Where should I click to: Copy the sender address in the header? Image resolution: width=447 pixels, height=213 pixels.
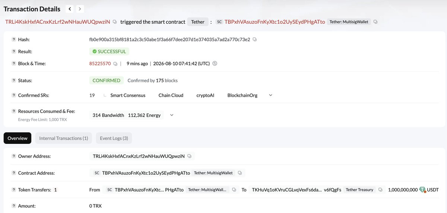(x=115, y=22)
